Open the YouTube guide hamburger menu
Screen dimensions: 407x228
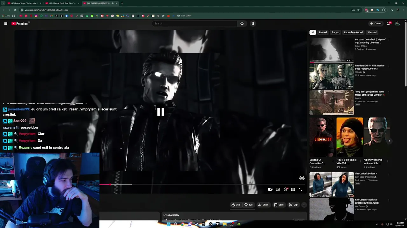6,23
